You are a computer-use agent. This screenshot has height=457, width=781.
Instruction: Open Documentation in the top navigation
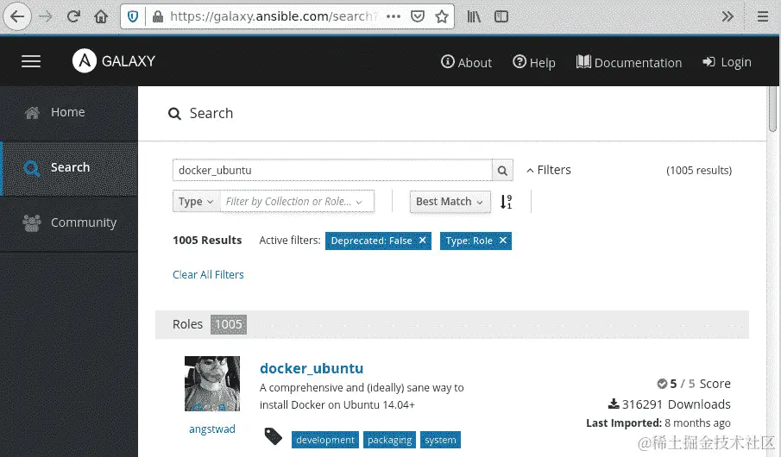(629, 62)
